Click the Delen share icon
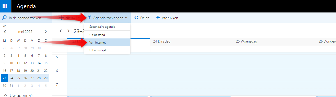Screen dimensions: 336x97 (x=136, y=18)
